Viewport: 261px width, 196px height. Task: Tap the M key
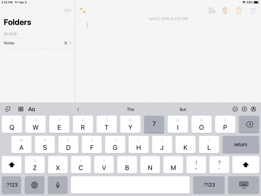click(173, 165)
